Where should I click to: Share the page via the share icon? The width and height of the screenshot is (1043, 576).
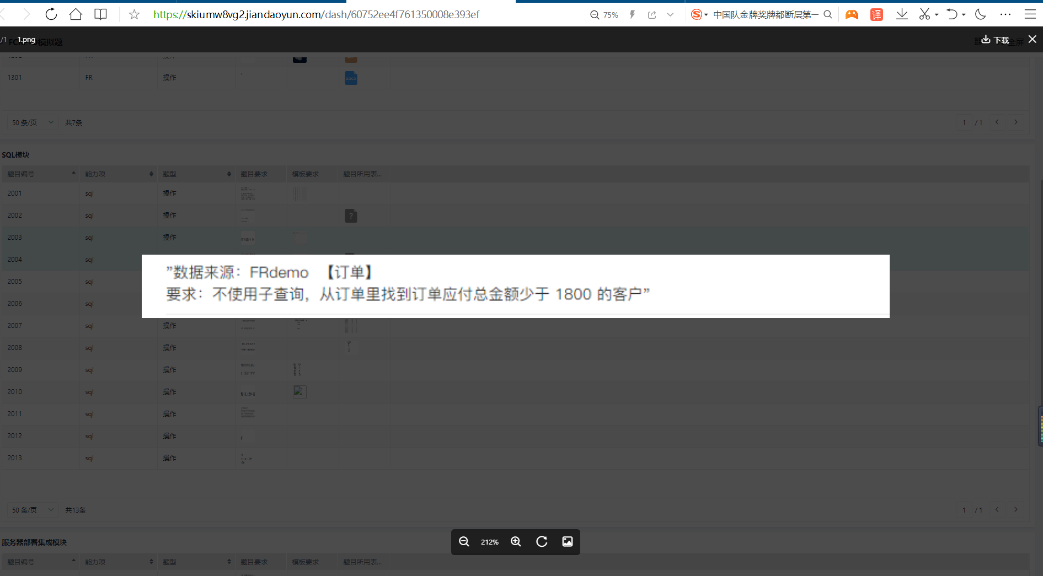[x=652, y=15]
